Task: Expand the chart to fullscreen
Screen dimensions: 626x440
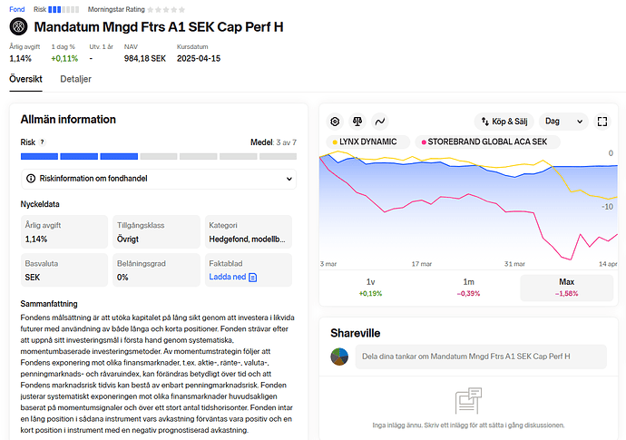Action: point(602,121)
